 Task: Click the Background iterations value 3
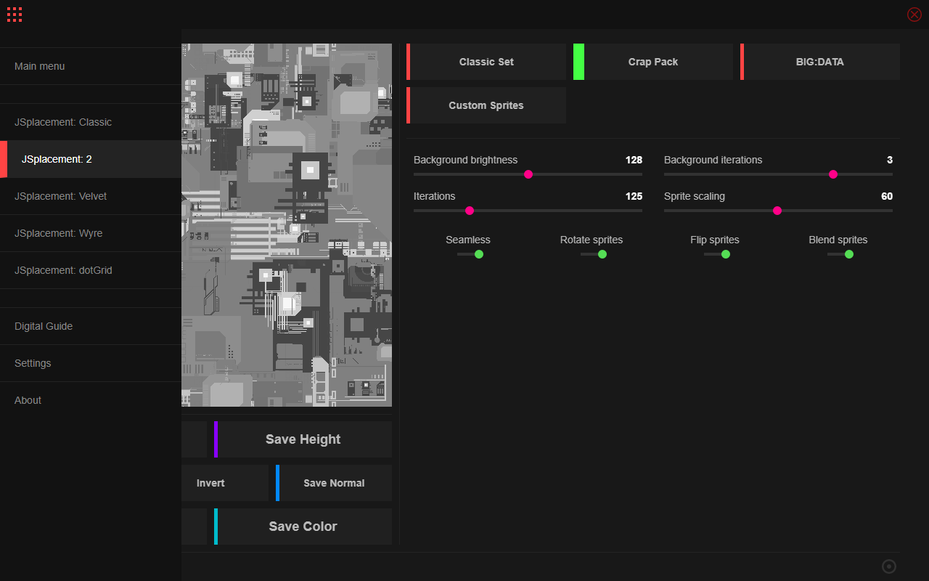(x=890, y=160)
